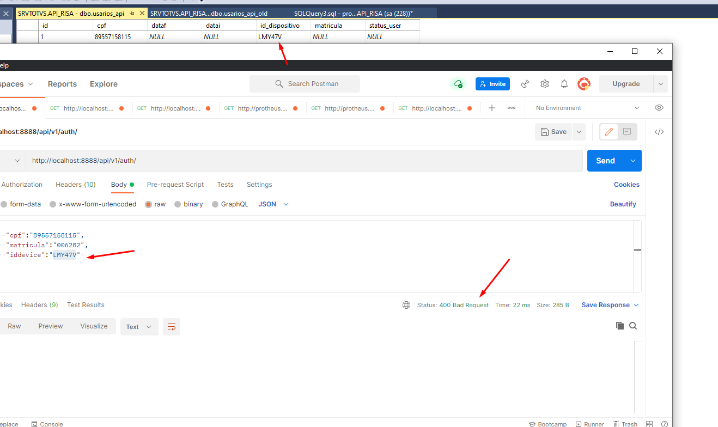718x427 pixels.
Task: Open the Test Results tab
Action: (86, 305)
